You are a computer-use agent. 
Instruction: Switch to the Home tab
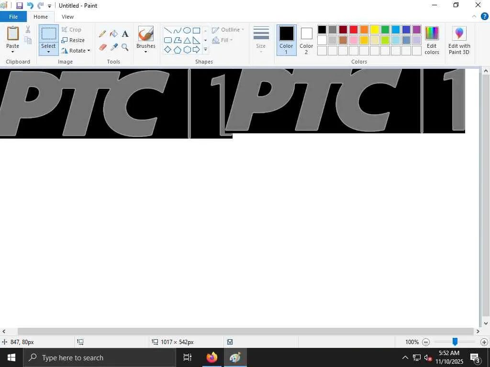(x=41, y=17)
